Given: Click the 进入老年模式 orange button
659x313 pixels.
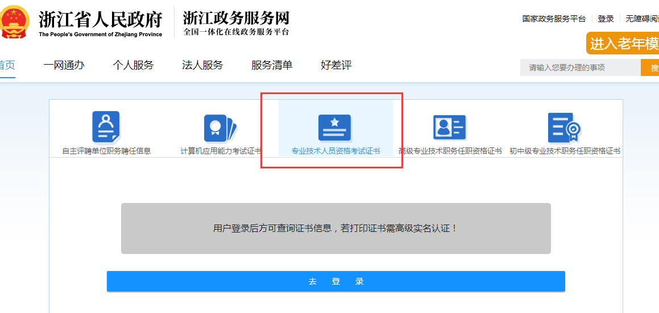Looking at the screenshot, I should tap(623, 43).
